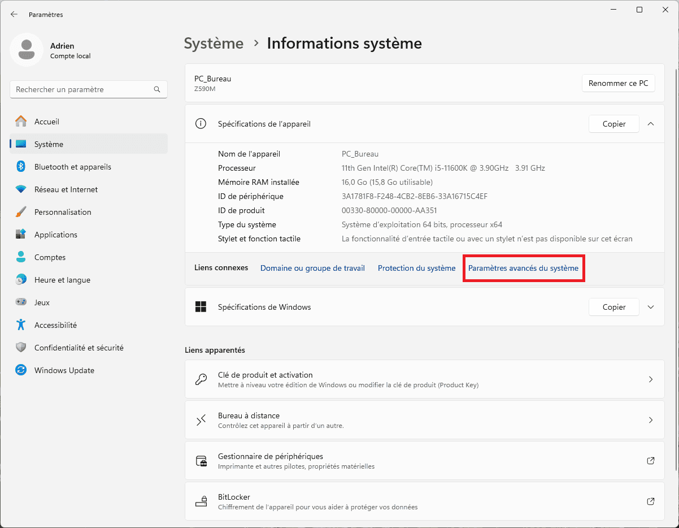
Task: Click the PC_Bureau name in top card
Action: click(212, 79)
